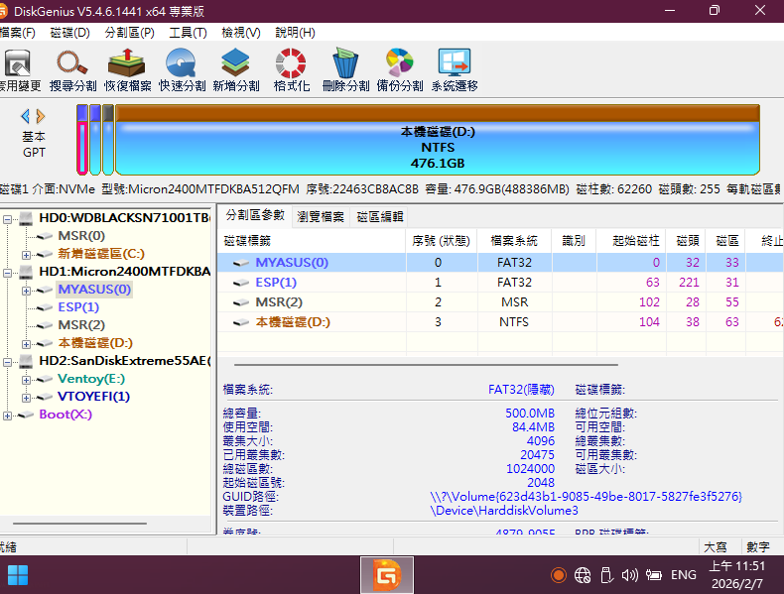The width and height of the screenshot is (784, 594).
Task: Expand the MYASUS(0) tree node
Action: 26,291
